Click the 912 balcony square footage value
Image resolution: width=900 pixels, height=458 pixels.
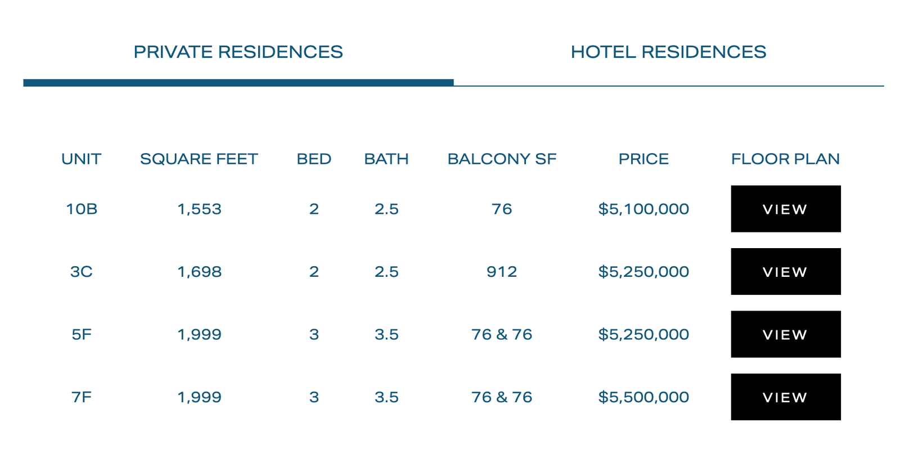502,272
